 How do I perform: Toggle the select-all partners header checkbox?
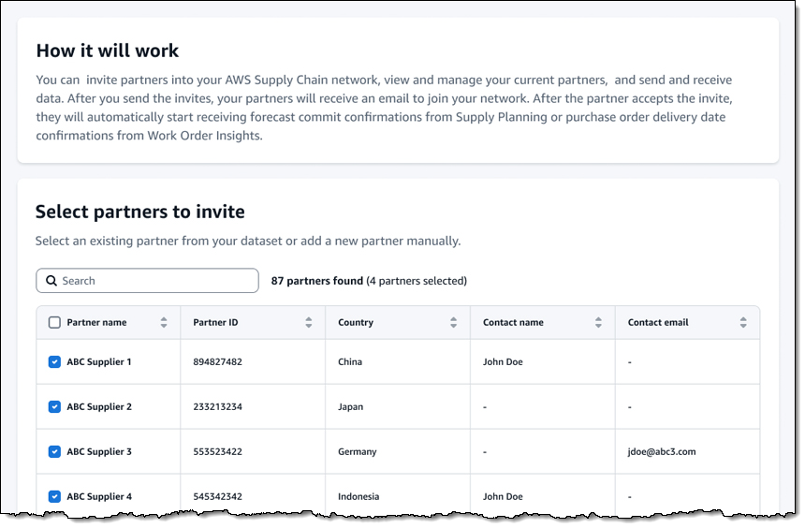click(x=54, y=323)
